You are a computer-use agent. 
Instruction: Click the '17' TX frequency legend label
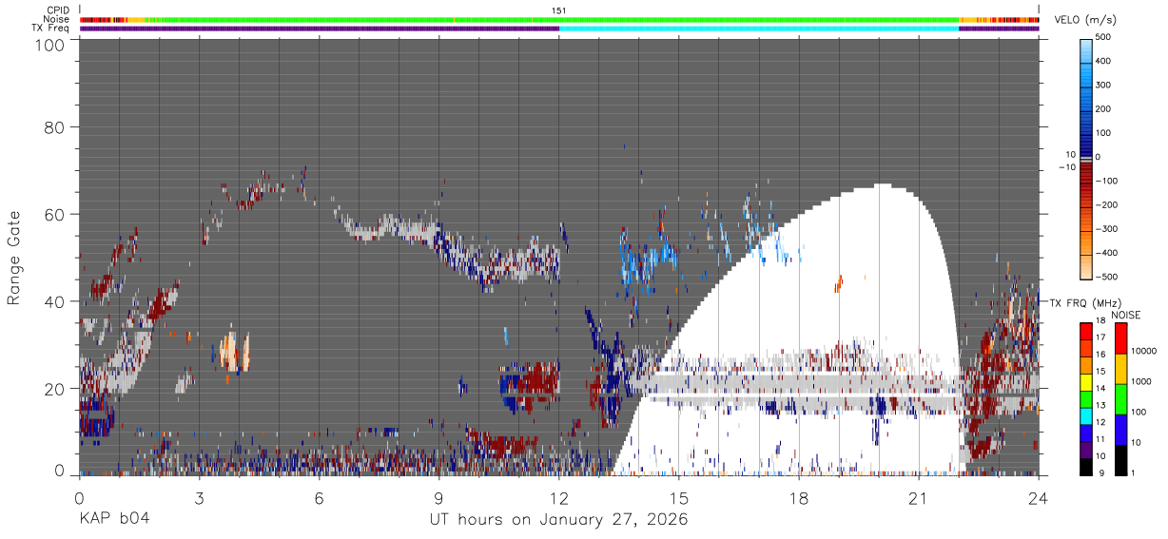point(1102,339)
